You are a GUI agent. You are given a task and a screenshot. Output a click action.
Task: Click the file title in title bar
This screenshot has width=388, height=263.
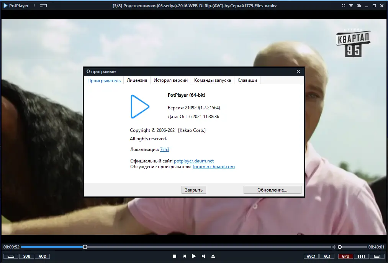(x=195, y=6)
